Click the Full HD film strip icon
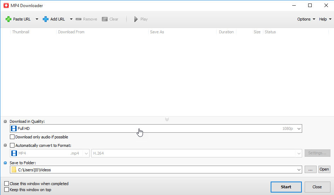Image resolution: width=334 pixels, height=195 pixels. tap(14, 128)
